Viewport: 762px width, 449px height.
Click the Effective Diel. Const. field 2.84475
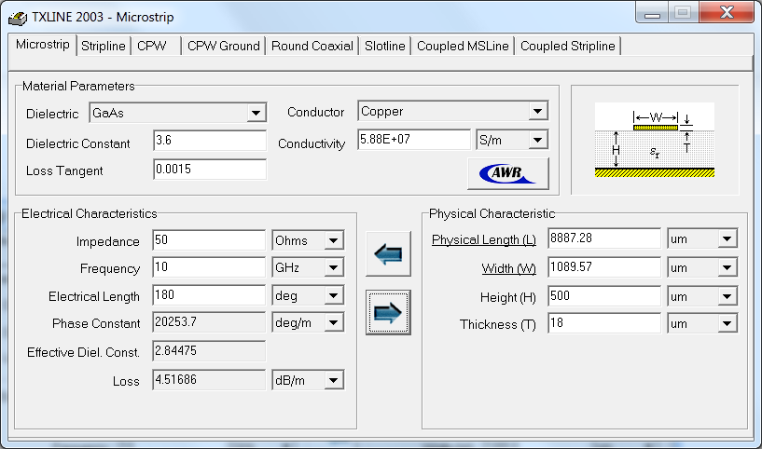tap(209, 351)
